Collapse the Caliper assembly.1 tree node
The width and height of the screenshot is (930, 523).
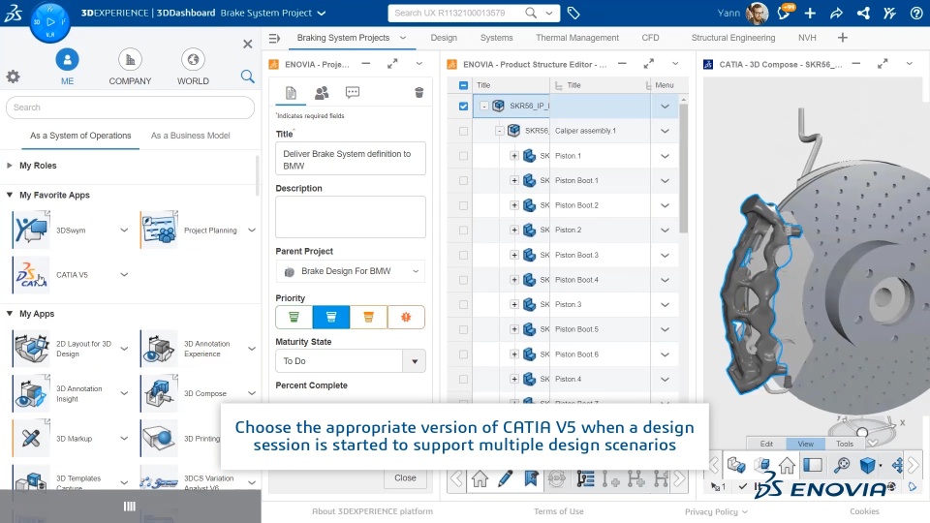[x=500, y=131]
